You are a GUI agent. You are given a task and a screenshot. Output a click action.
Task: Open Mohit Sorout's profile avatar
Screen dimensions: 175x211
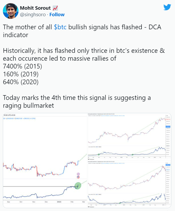tap(11, 11)
